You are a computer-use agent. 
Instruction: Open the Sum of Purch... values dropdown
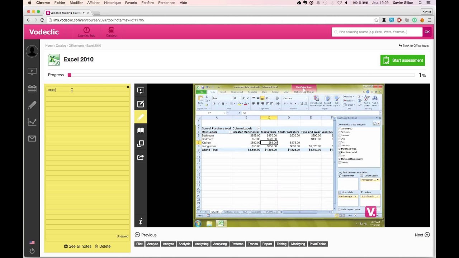[x=378, y=196]
